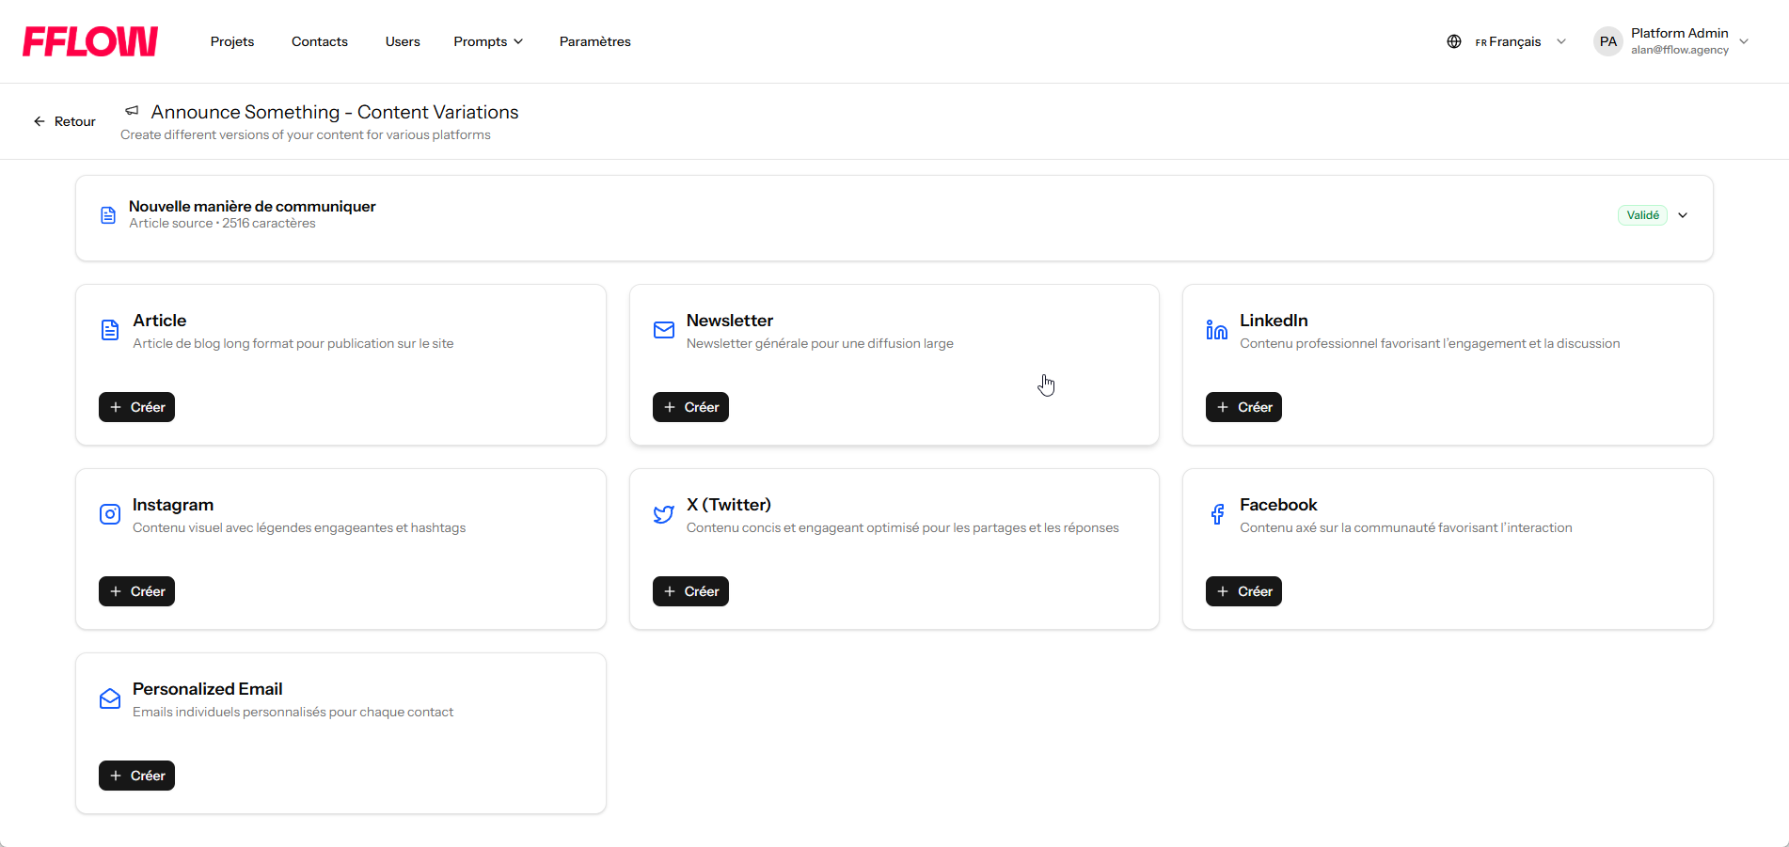Click the globe language icon
The height and width of the screenshot is (847, 1789).
click(1454, 41)
